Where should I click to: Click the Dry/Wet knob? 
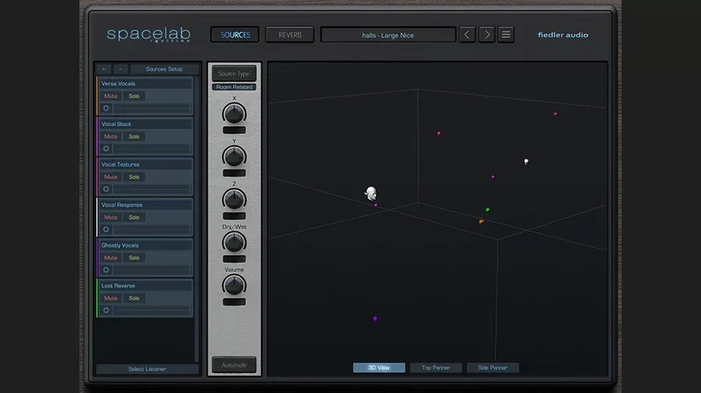point(234,243)
